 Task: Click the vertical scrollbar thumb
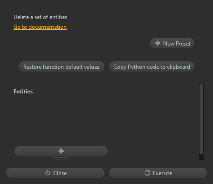coord(201,119)
